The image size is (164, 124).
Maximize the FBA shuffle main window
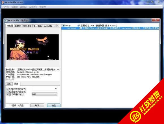pos(152,2)
